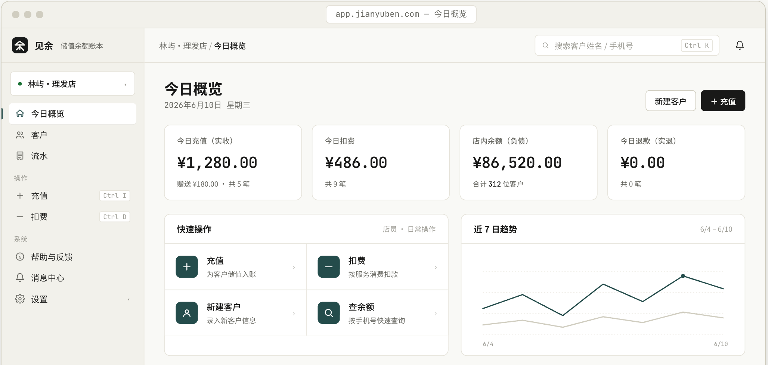This screenshot has height=365, width=768.
Task: Select 扣费 in the sidebar 操作 section
Action: [72, 216]
